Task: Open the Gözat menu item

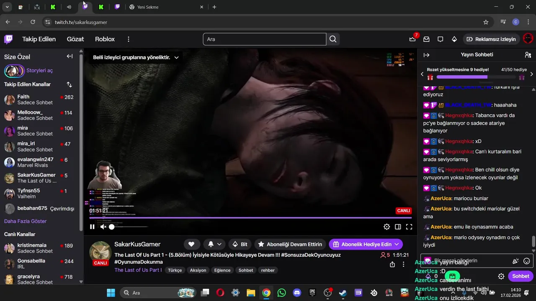Action: [x=75, y=39]
